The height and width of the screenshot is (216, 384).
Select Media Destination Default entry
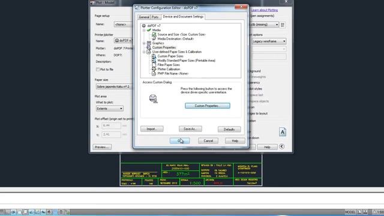click(175, 38)
